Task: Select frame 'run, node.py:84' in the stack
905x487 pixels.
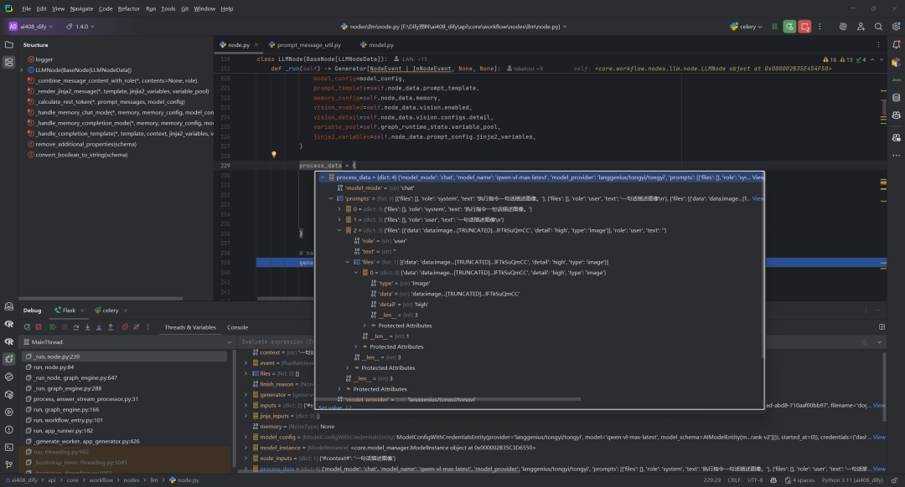Action: (x=54, y=367)
